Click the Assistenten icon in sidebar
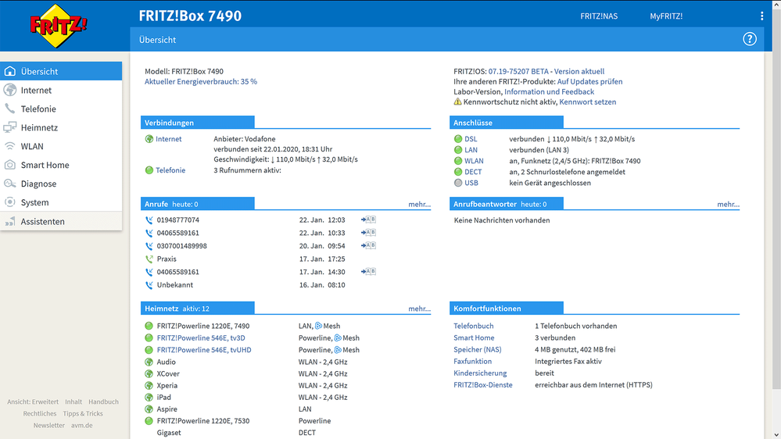 coord(10,222)
